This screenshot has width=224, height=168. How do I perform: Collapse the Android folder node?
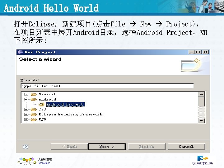[x=26, y=99]
